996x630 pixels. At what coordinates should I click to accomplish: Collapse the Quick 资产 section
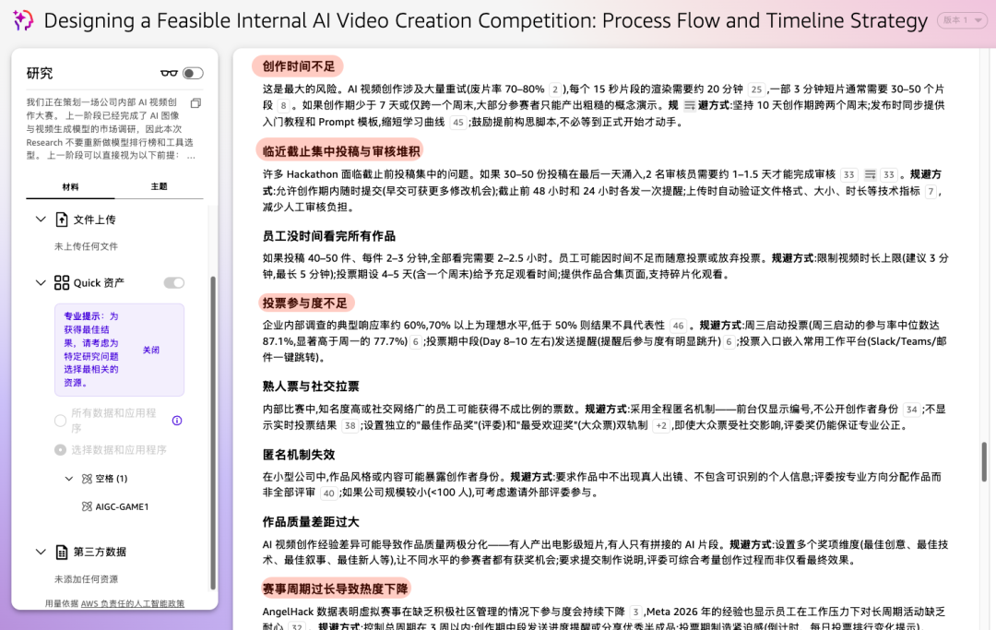(41, 282)
